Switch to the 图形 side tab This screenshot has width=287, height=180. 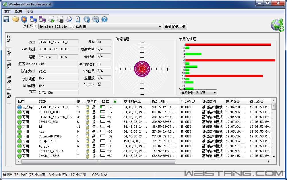coord(9,66)
